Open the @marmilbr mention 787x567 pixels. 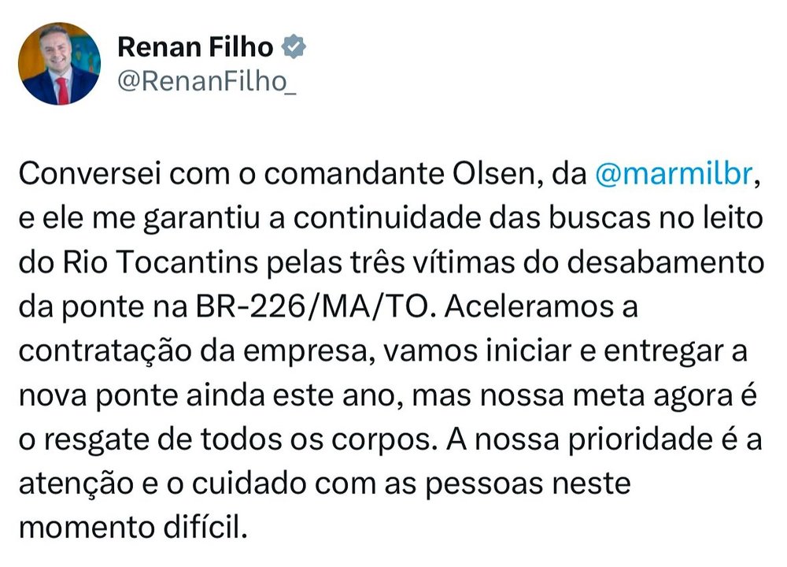[674, 174]
